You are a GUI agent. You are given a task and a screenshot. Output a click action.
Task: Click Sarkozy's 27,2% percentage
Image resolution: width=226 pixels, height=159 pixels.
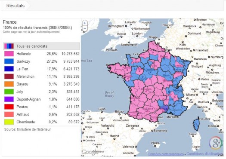pyautogui.click(x=52, y=61)
